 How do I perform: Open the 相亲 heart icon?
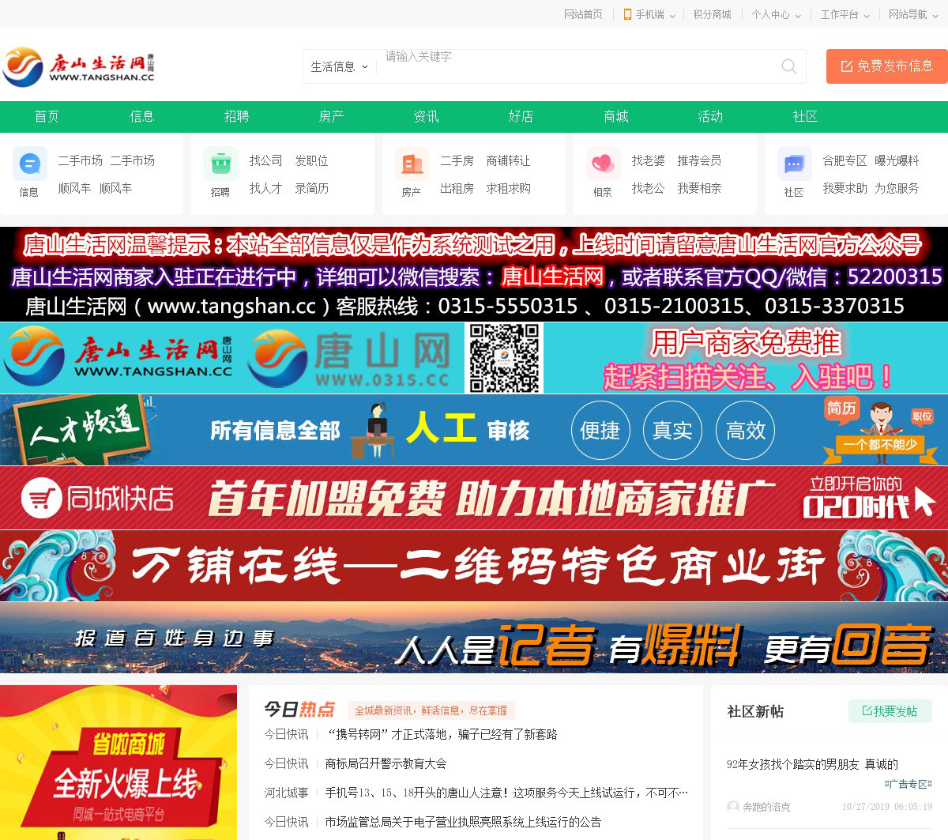(x=603, y=164)
